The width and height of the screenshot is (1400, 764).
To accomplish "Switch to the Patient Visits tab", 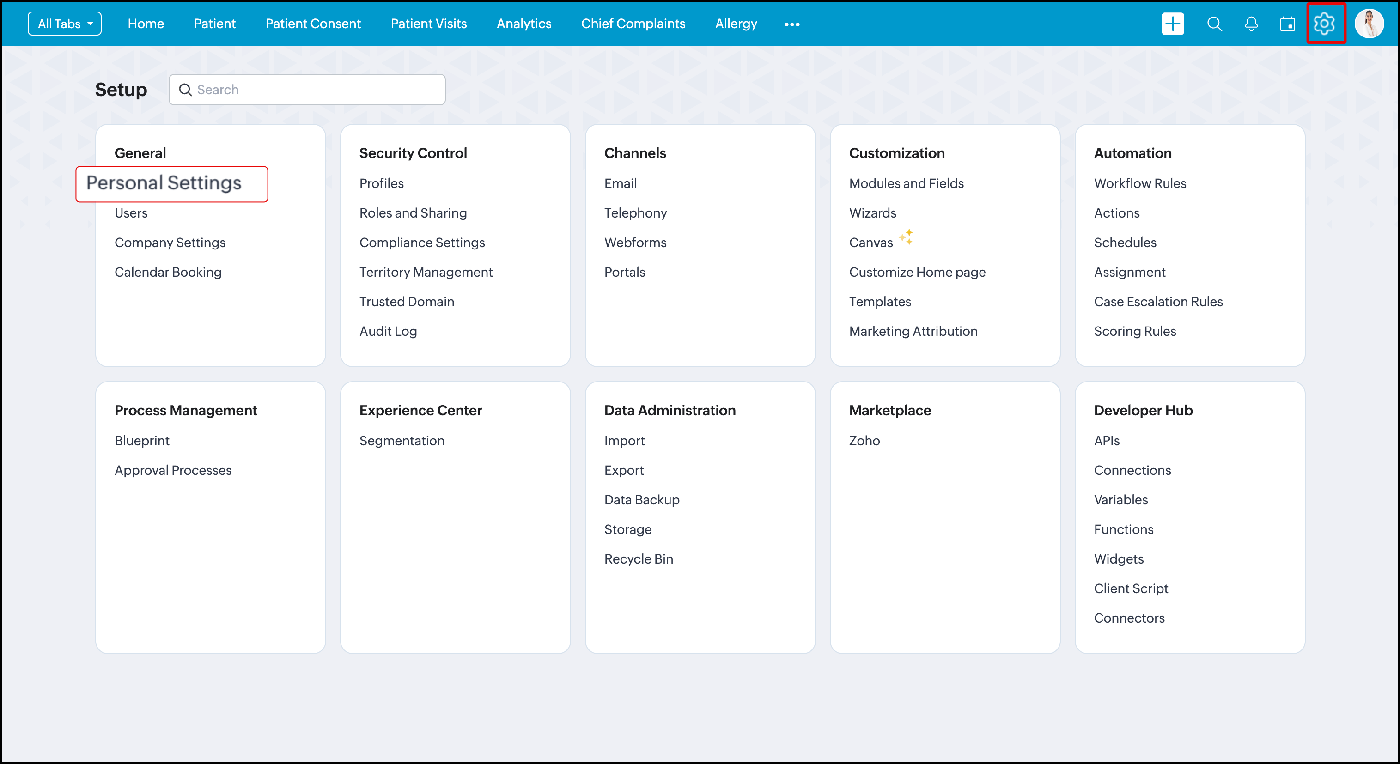I will point(428,24).
